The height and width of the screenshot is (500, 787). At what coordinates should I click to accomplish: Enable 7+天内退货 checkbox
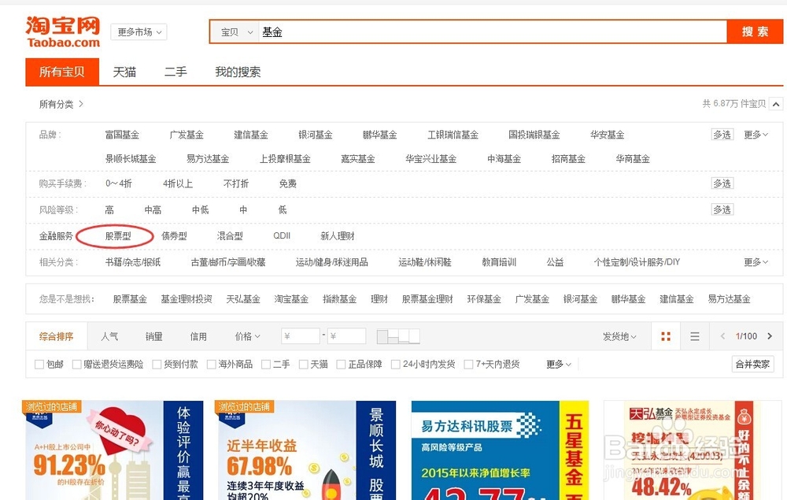click(468, 364)
